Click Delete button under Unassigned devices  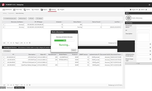click(7, 51)
